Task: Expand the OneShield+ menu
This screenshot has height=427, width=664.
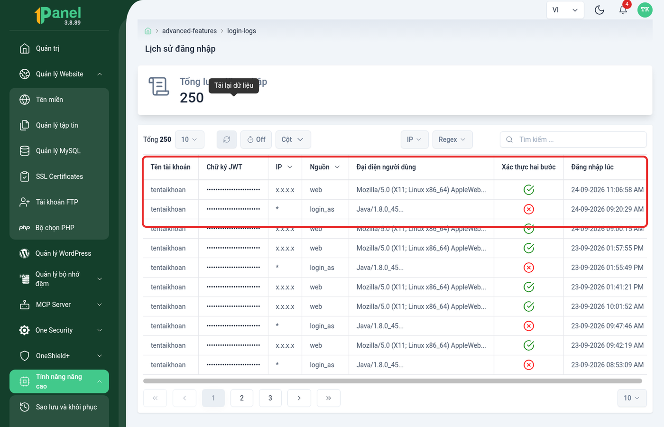Action: pos(59,356)
